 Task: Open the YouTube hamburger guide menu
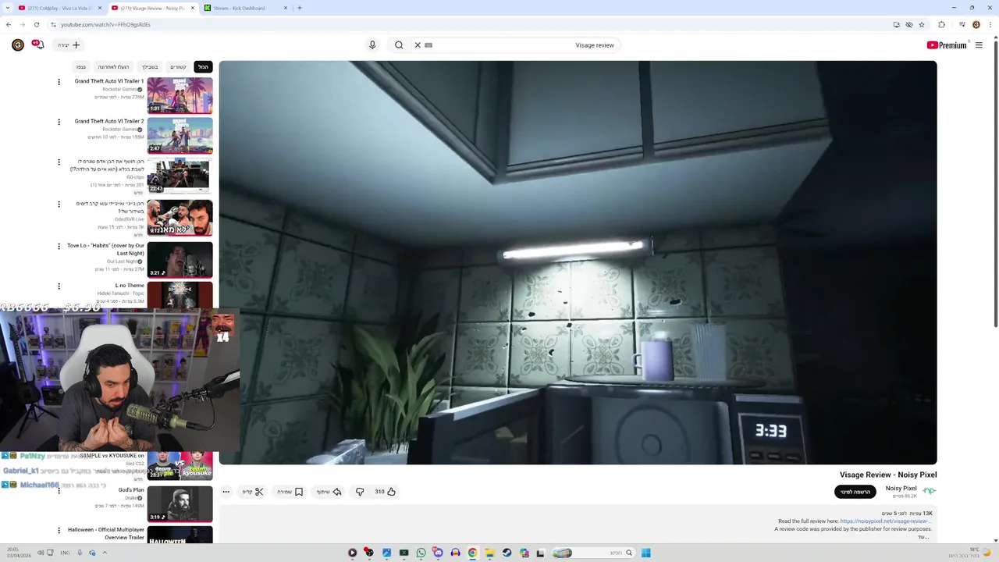click(x=979, y=45)
